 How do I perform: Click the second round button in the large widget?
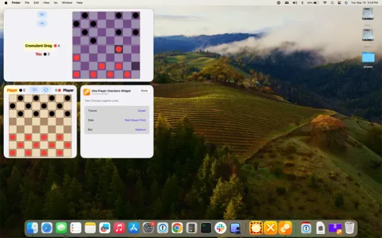click(42, 23)
